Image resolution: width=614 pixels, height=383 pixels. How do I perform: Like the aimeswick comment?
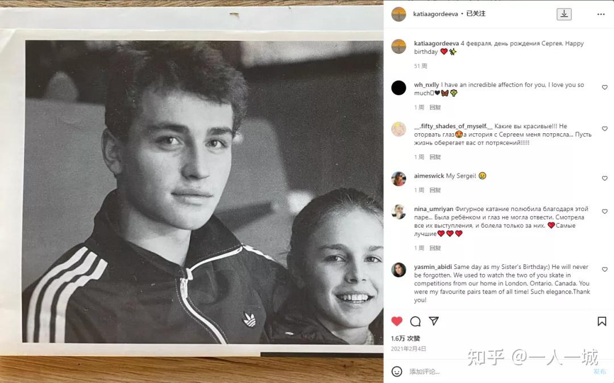click(604, 178)
